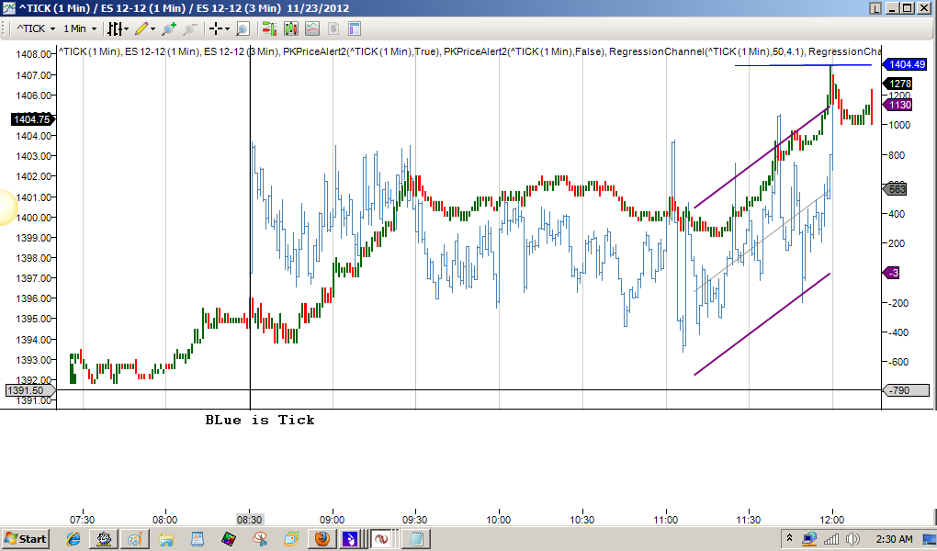Open the data series candlestick icon
The height and width of the screenshot is (551, 937).
291,28
